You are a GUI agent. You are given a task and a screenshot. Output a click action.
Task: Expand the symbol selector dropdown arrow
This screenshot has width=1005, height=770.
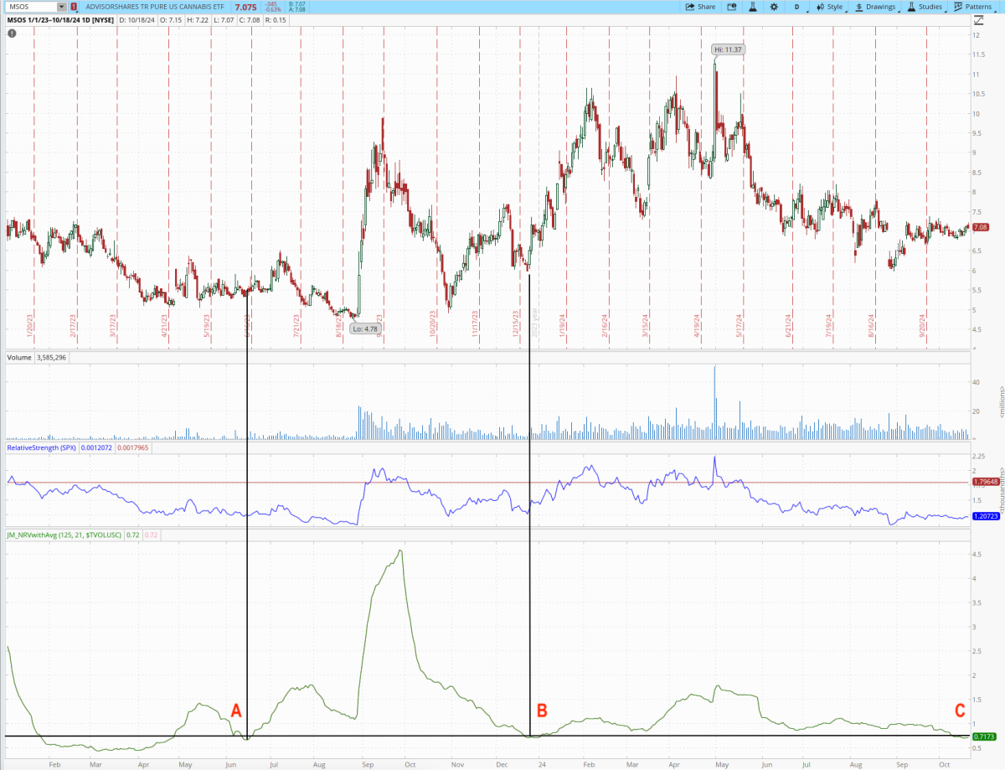[61, 7]
